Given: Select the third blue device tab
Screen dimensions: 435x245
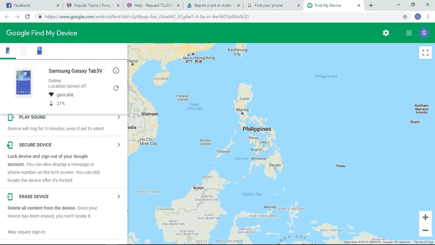Looking at the screenshot, I should point(40,50).
